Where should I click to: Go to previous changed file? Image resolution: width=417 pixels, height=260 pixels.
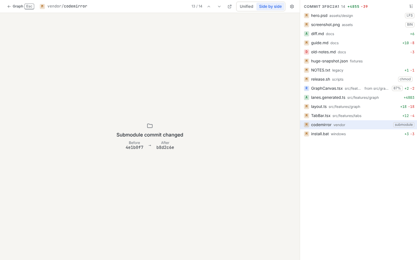coord(209,6)
